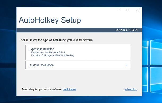Close the AutoHotkey Setup window
The width and height of the screenshot is (162, 103).
click(137, 10)
